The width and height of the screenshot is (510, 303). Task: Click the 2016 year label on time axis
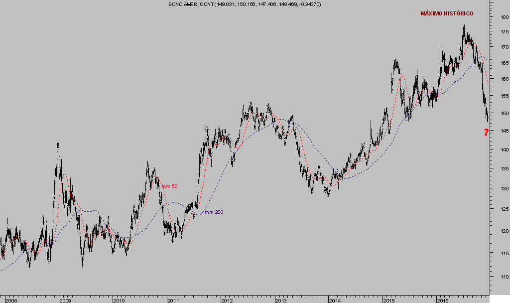443,301
